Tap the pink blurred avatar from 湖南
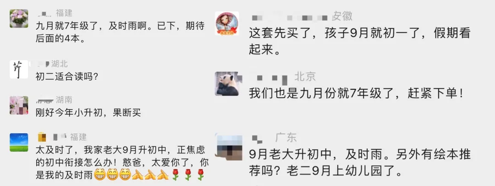This screenshot has height=186, width=495. pyautogui.click(x=19, y=105)
